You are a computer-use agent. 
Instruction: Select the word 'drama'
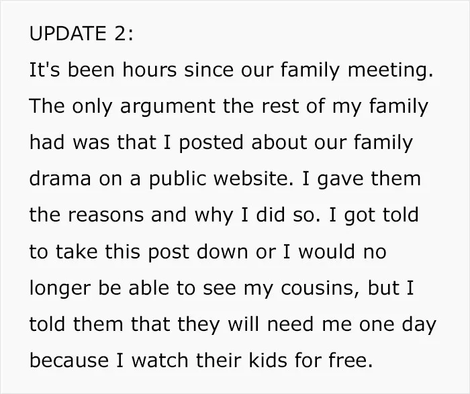pyautogui.click(x=60, y=179)
